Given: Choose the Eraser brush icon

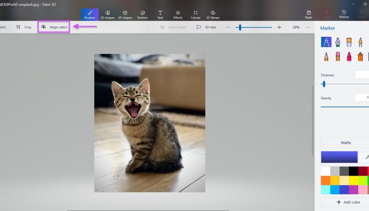Looking at the screenshot, I should tap(338, 57).
